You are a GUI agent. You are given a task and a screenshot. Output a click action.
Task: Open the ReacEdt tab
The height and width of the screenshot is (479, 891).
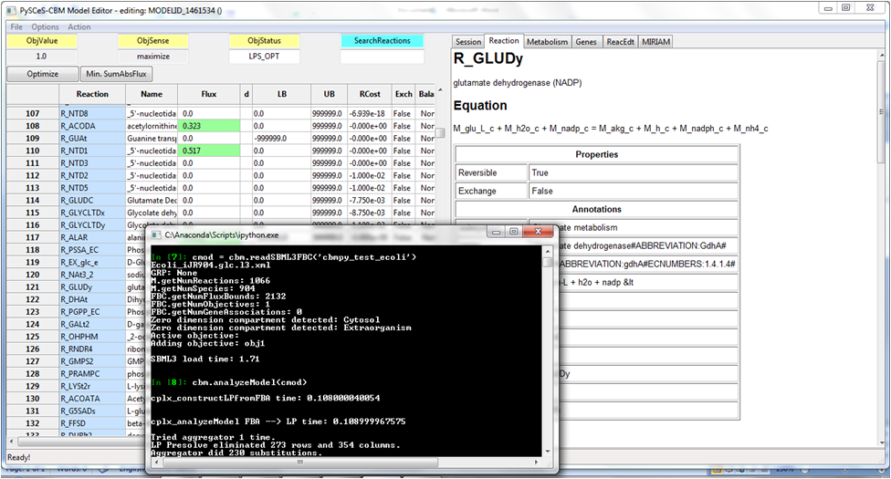[620, 42]
